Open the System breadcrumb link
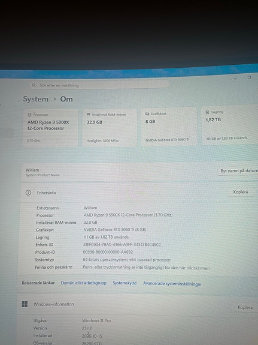 coord(36,99)
